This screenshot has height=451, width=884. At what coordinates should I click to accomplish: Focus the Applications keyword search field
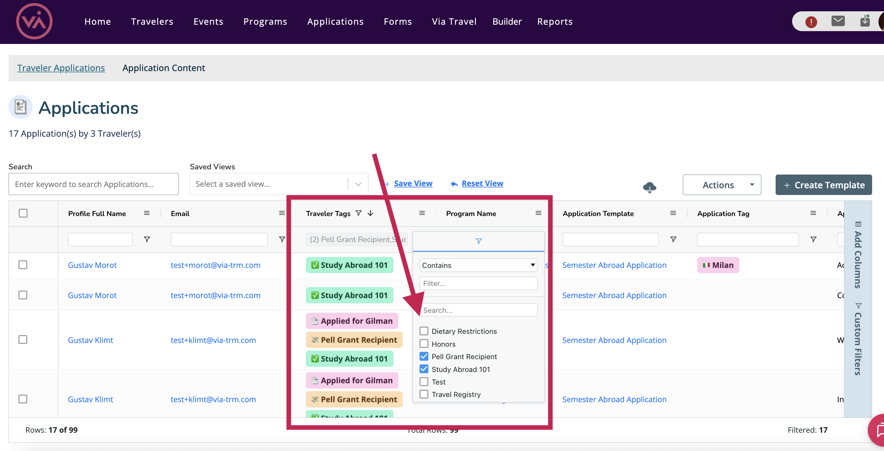94,184
